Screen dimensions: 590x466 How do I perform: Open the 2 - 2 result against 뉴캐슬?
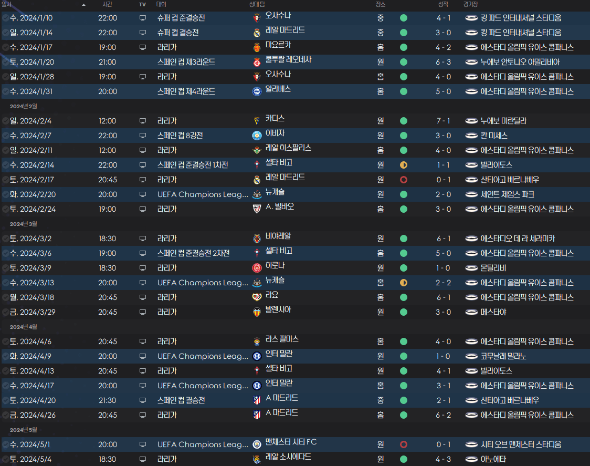pyautogui.click(x=443, y=283)
